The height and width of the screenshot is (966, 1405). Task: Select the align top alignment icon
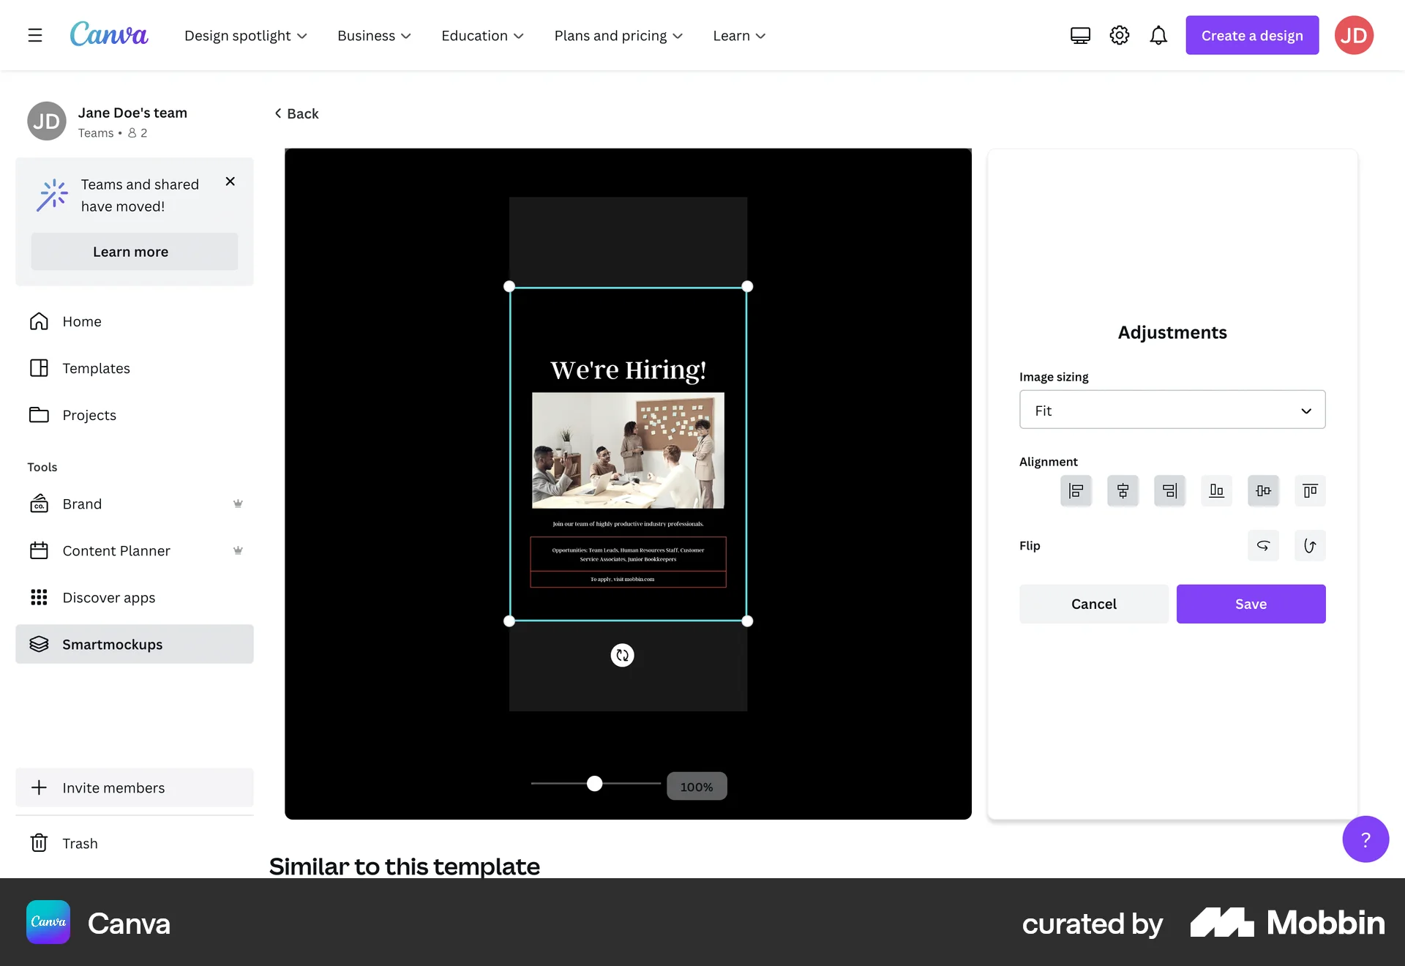pyautogui.click(x=1310, y=490)
